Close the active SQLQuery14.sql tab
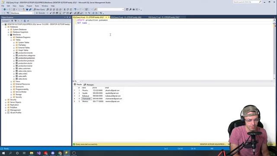The height and width of the screenshot is (156, 277). [x=109, y=17]
